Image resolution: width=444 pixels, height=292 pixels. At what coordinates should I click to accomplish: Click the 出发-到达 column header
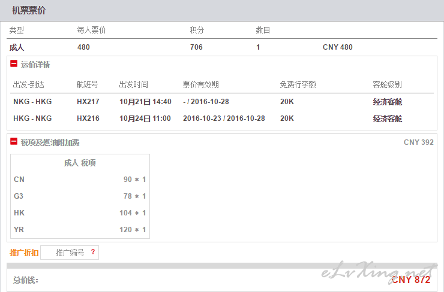coord(29,84)
